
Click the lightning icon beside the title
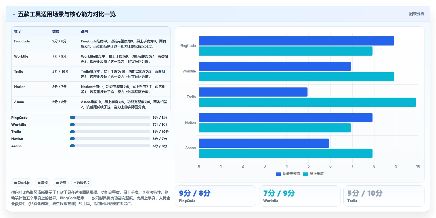point(14,14)
